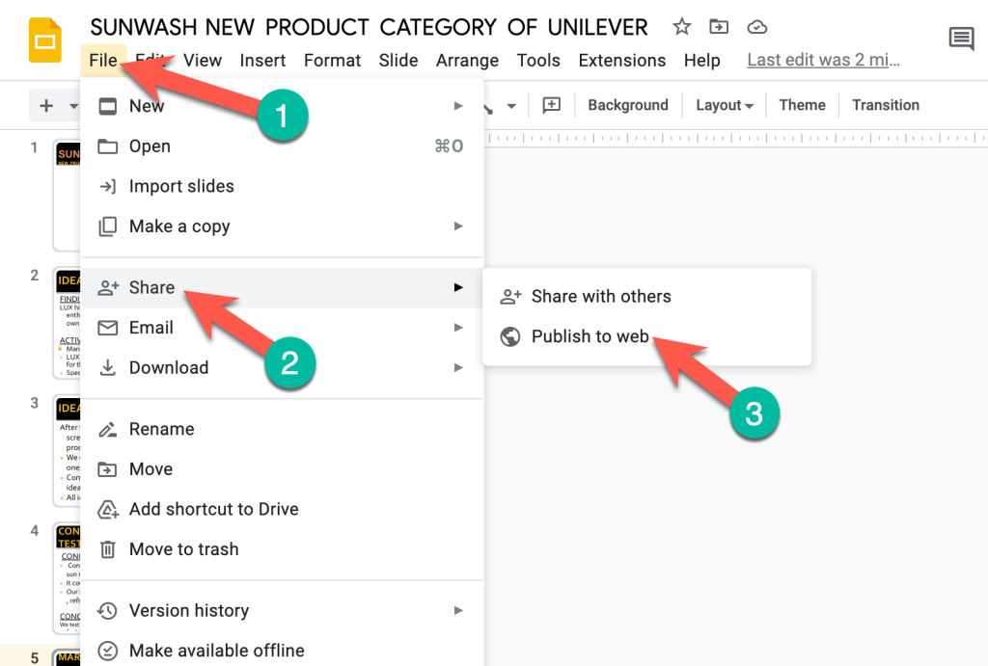Expand the New submenu arrow
The image size is (988, 666).
(458, 106)
